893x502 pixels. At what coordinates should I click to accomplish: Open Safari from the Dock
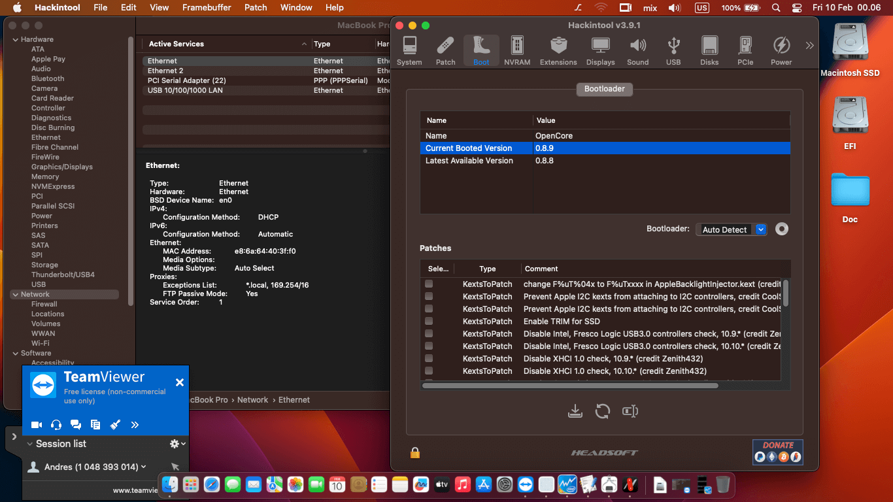click(x=212, y=484)
